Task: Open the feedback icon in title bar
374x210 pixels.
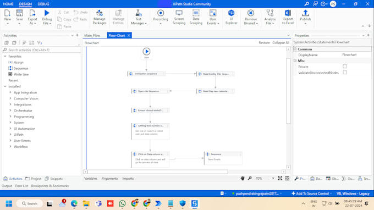Action: click(315, 4)
